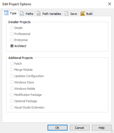
Task: Switch to the Path Variables tab
Action: (49, 13)
